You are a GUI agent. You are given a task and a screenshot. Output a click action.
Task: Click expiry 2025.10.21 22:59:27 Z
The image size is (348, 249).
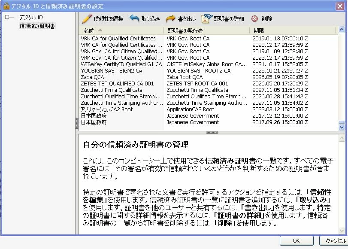pyautogui.click(x=280, y=71)
